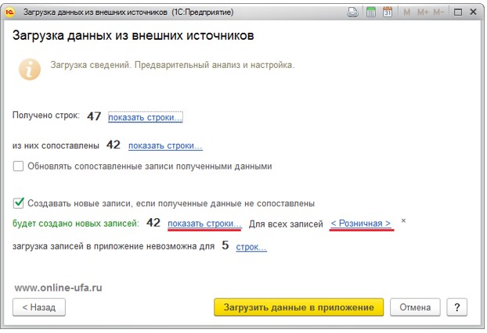487x333 pixels.
Task: Close the window with the X button
Action: point(474,12)
